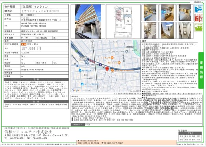
Task: Open the washbasin vanity photo thumbnail
Action: pyautogui.click(x=168, y=30)
